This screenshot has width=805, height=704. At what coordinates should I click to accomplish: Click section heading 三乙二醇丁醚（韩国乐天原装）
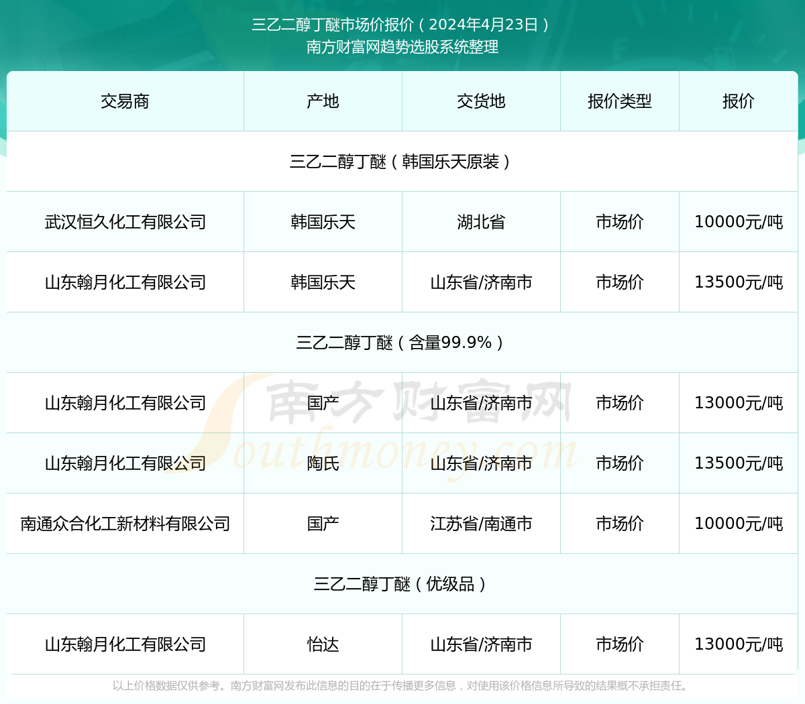[402, 162]
